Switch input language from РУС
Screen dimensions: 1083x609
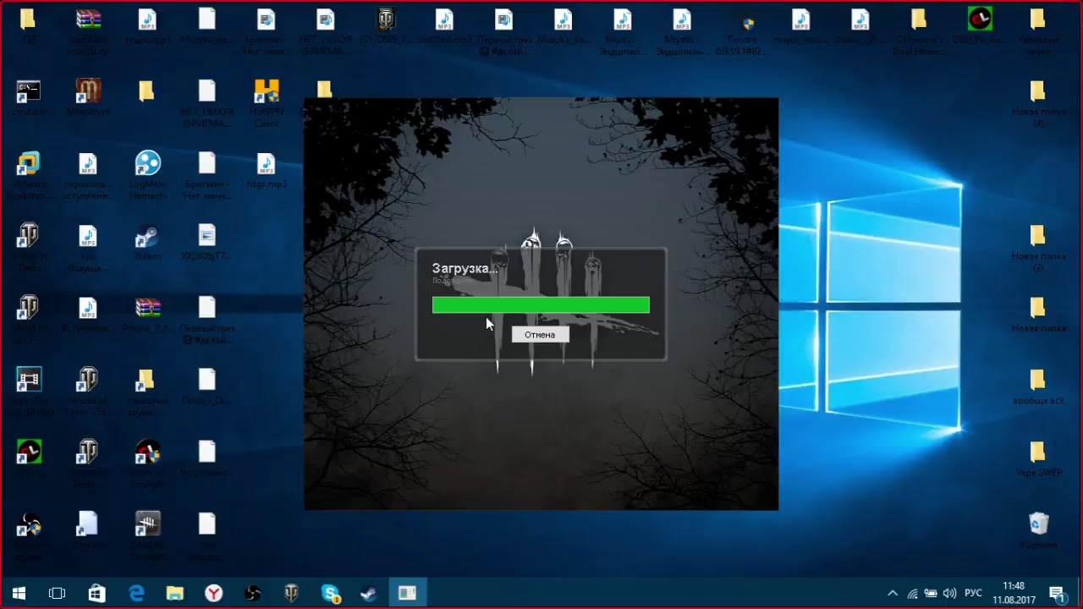point(974,594)
